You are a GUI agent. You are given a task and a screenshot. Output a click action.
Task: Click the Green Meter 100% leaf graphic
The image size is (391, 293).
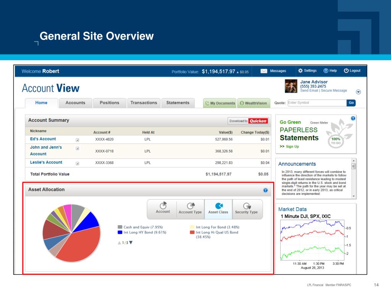339,133
